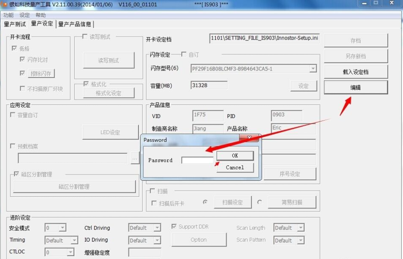Click the browse "..." button for preload file

135,159
